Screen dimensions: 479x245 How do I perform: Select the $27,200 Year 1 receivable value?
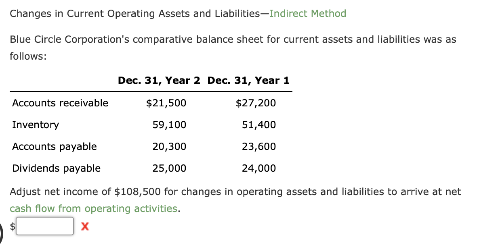click(x=256, y=103)
